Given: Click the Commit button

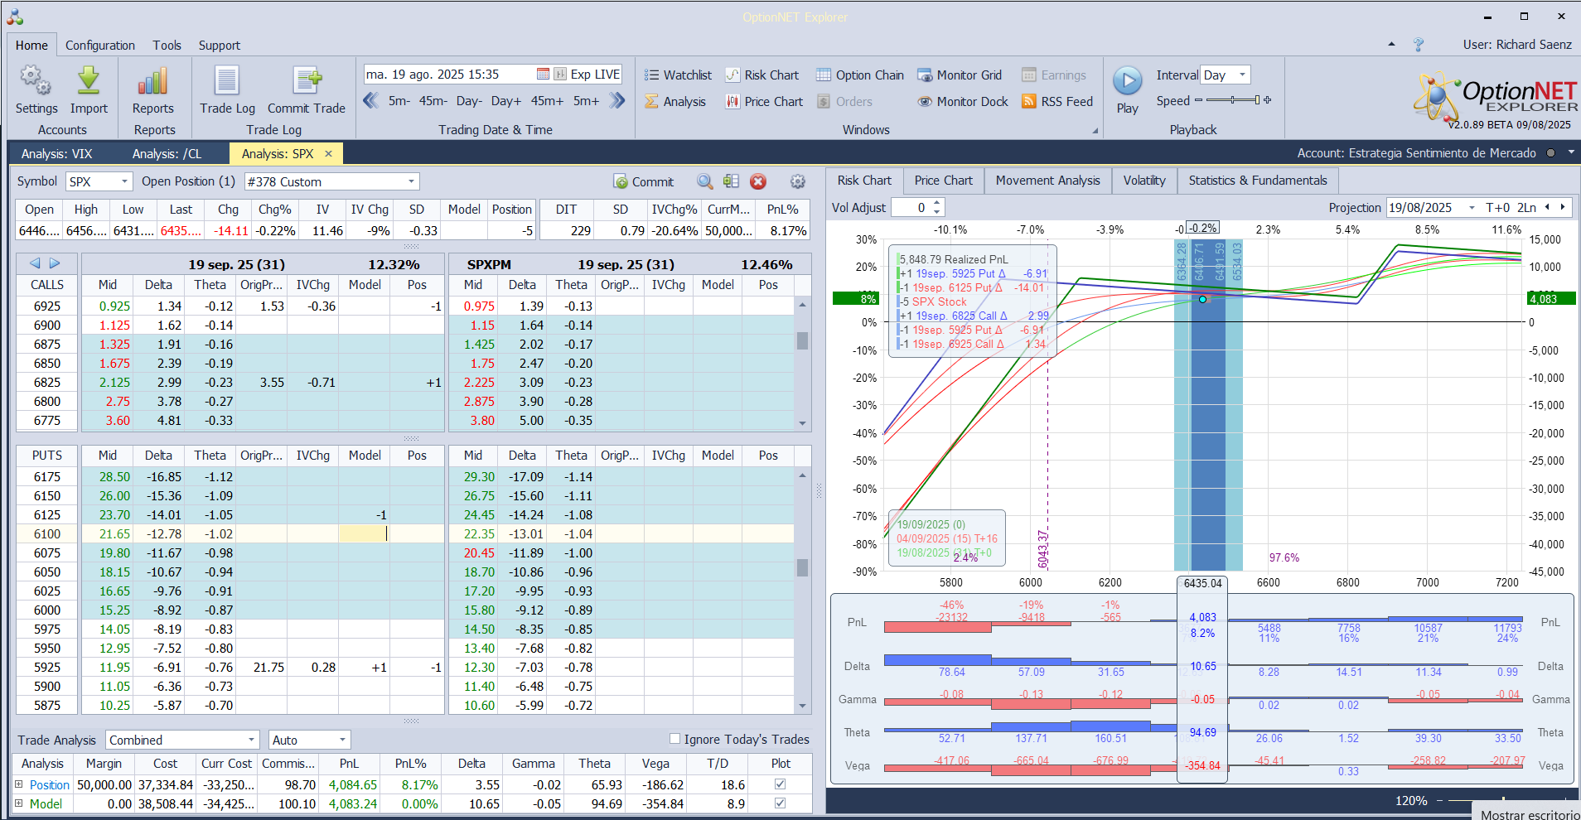Looking at the screenshot, I should (x=643, y=181).
